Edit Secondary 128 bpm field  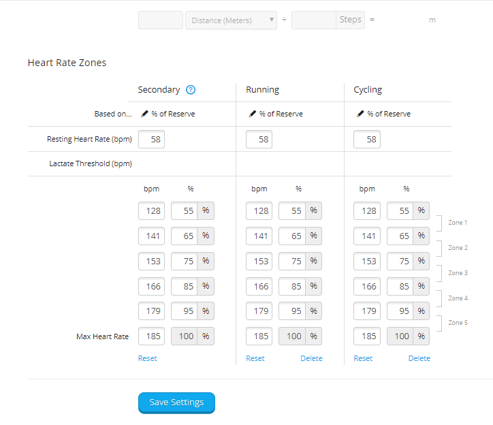[x=151, y=210]
